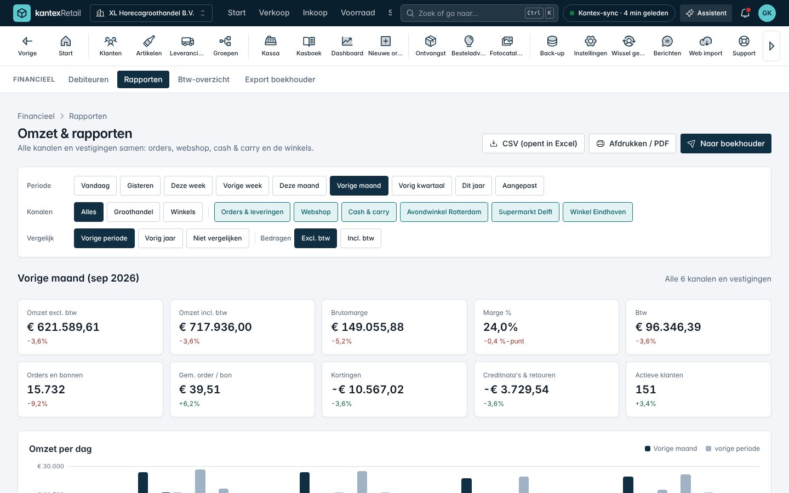Open the Verkoop menu
789x493 pixels.
tap(274, 13)
